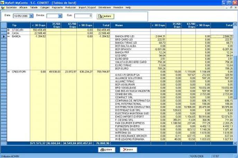Image resolution: width=238 pixels, height=158 pixels.
Task: Click the application icon in menu bar
Action: click(x=2, y=7)
